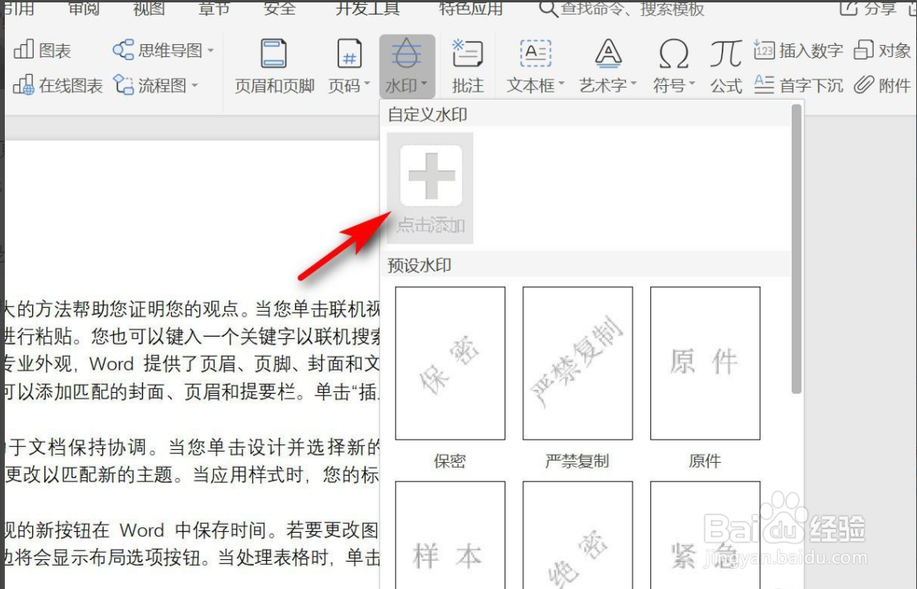Select the 保密 preset watermark thumbnail
917x589 pixels.
pyautogui.click(x=450, y=363)
